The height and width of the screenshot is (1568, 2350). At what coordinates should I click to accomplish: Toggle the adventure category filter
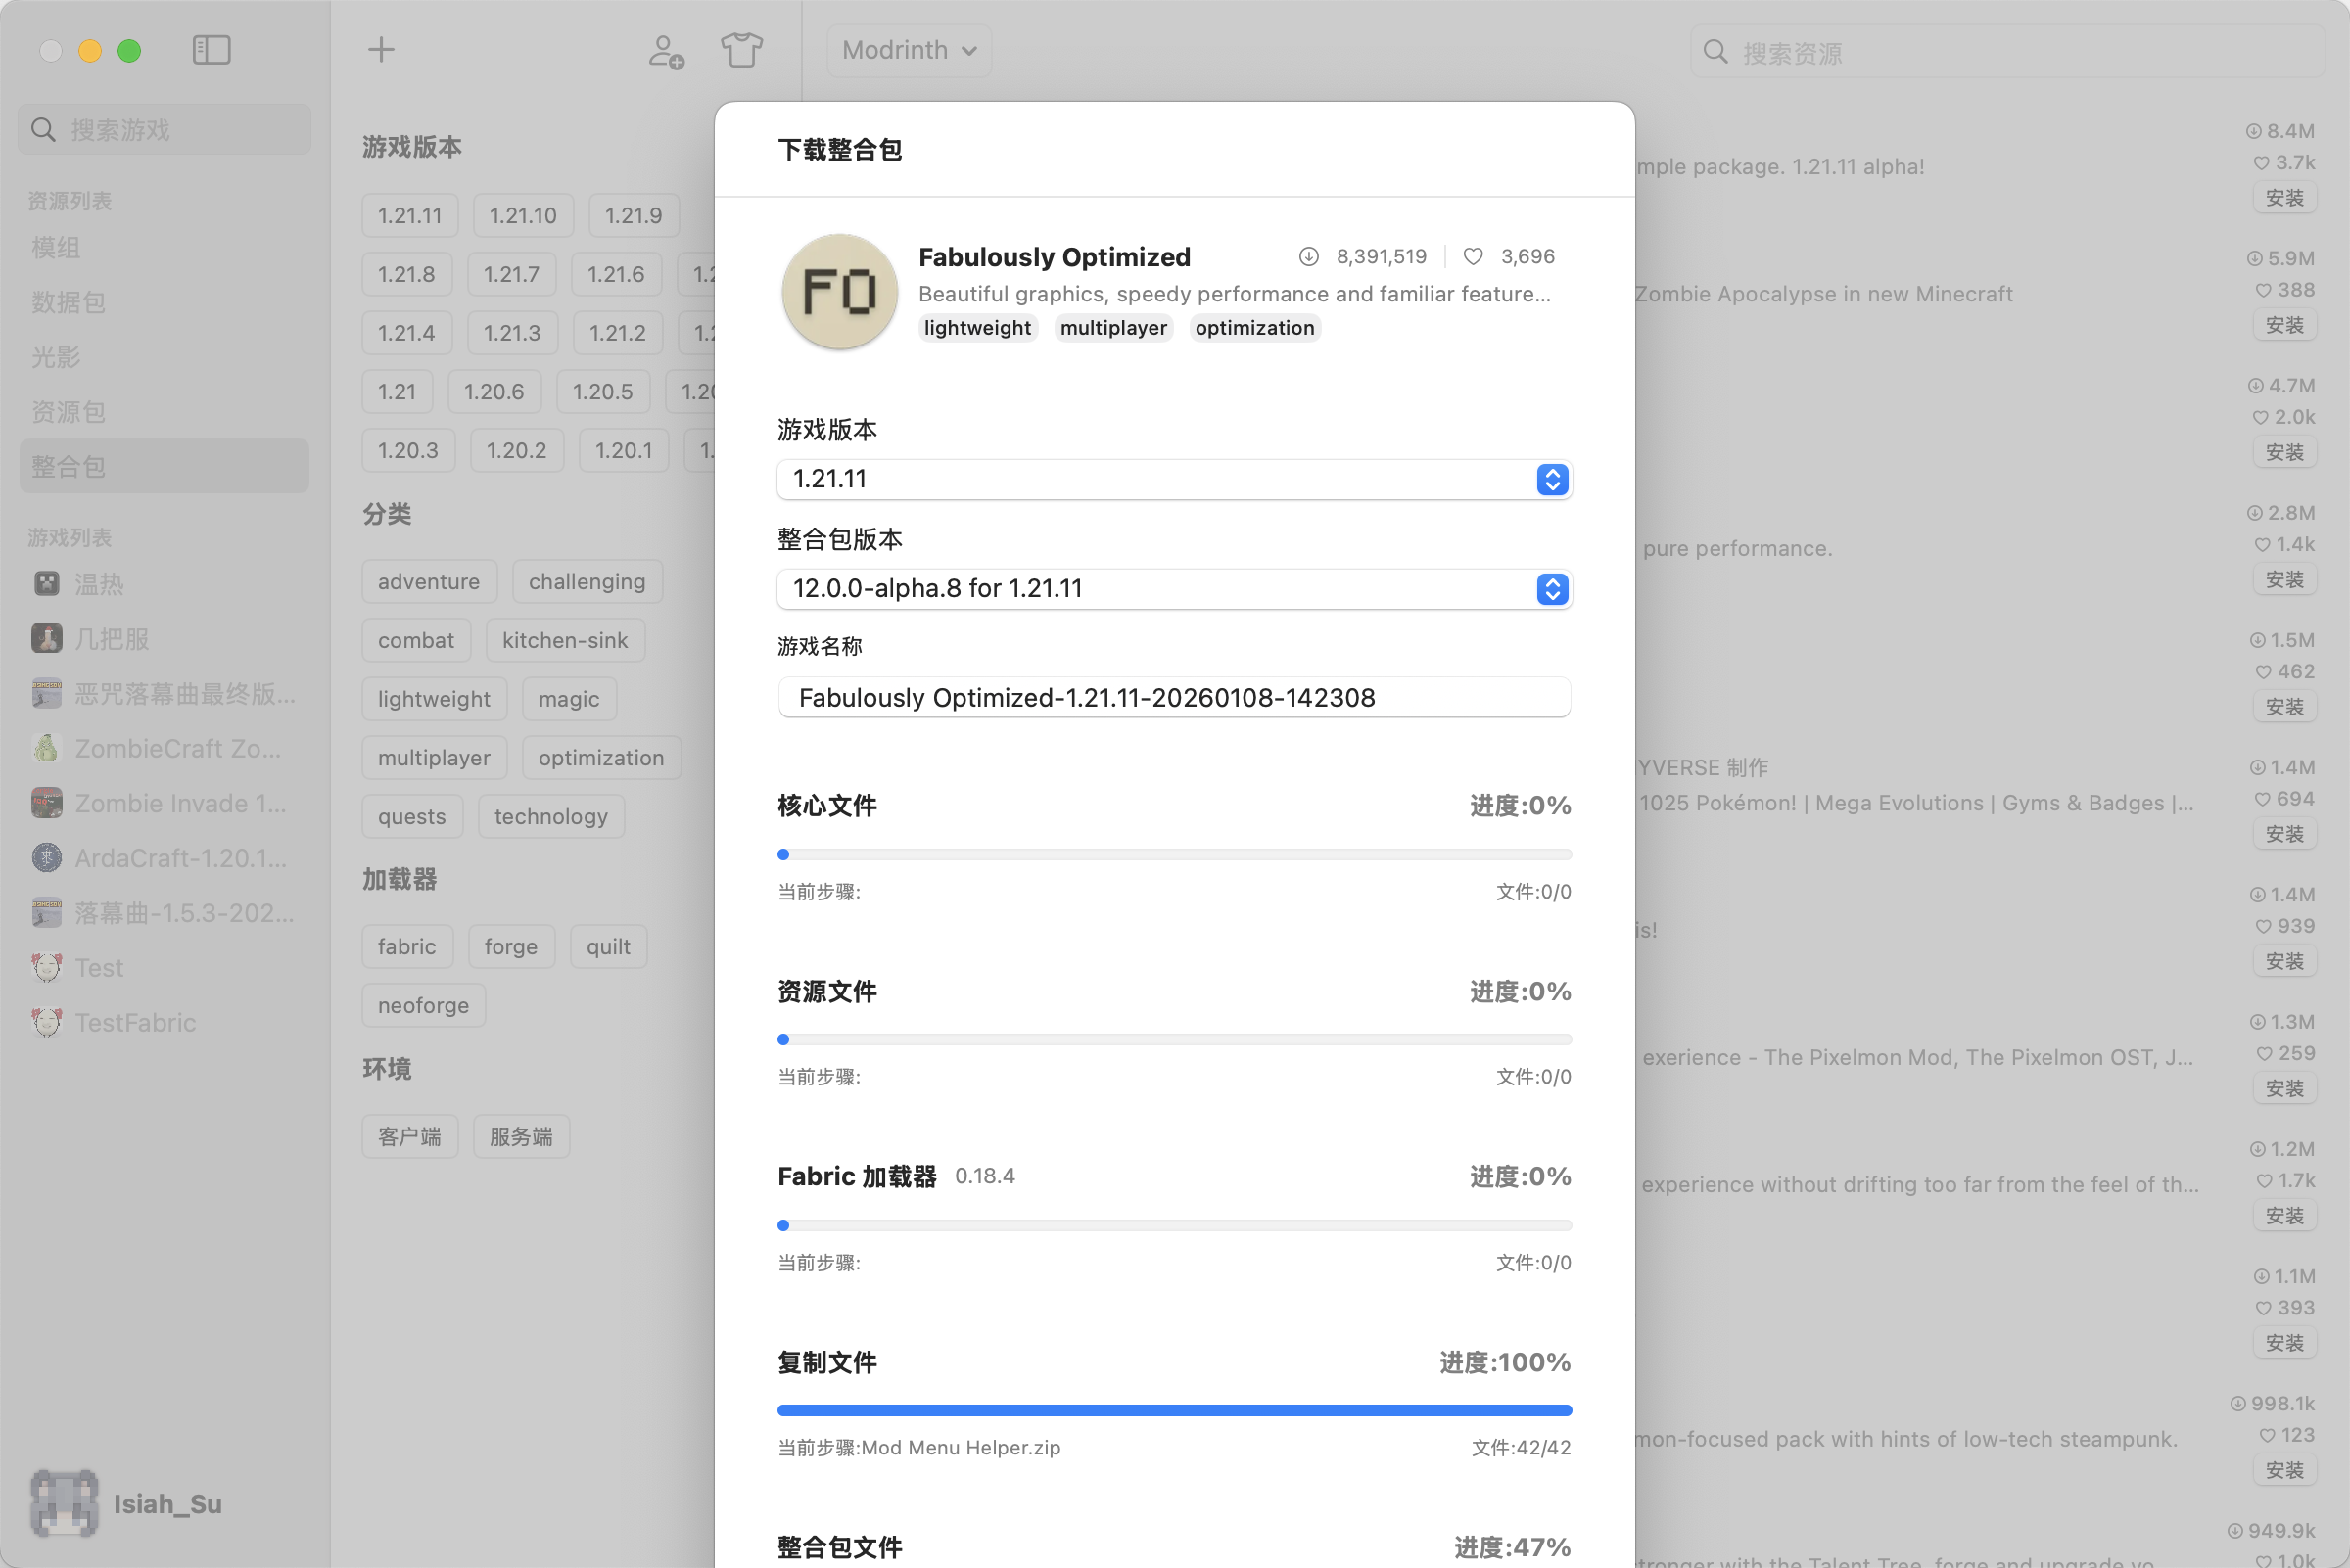coord(428,581)
